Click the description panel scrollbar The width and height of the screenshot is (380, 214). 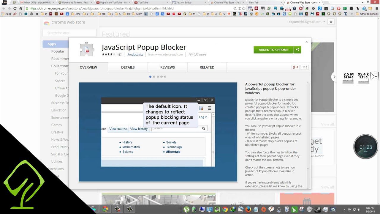308,126
